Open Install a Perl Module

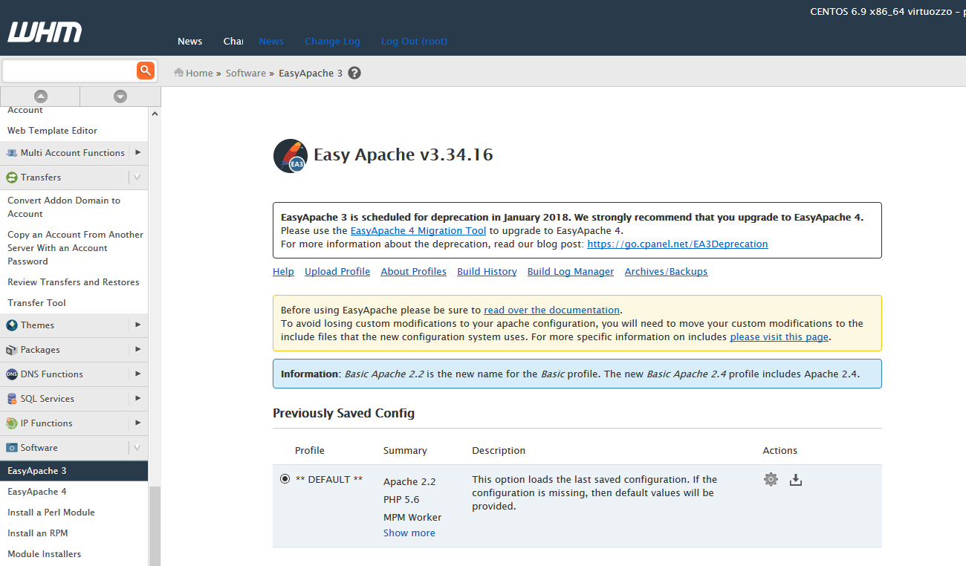coord(51,513)
